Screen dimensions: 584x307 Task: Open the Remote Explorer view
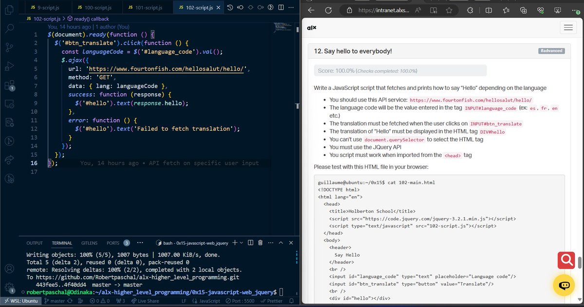tap(9, 104)
